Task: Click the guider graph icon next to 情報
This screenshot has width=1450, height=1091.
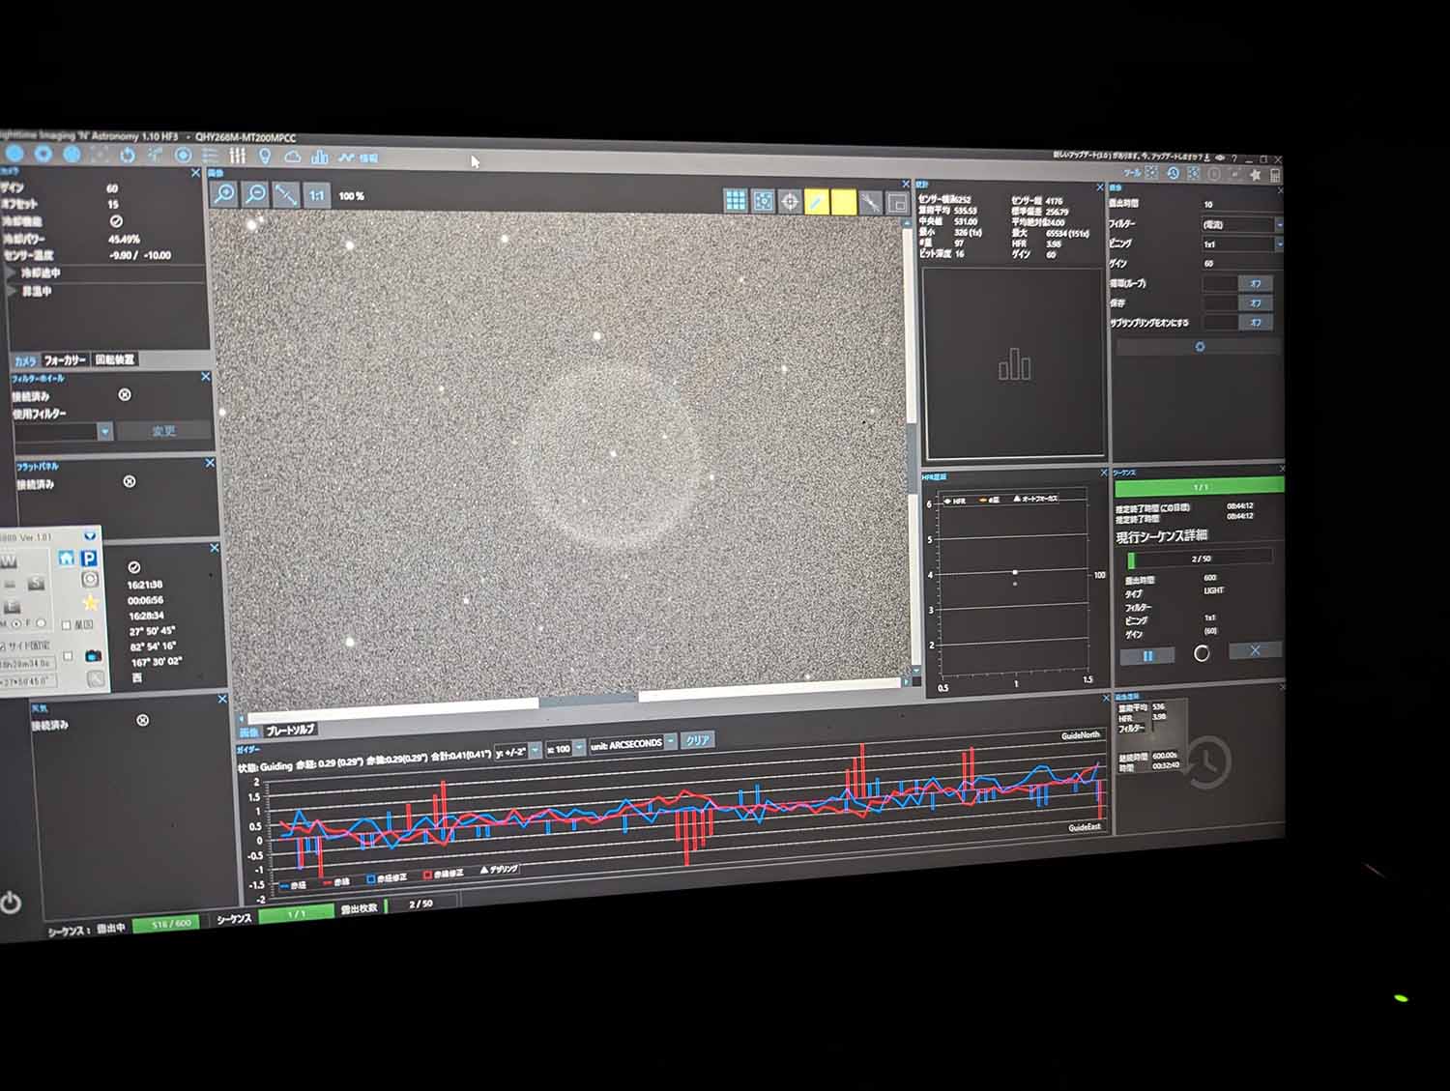Action: click(346, 158)
